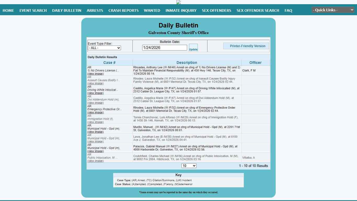Click the Bulletin Date input field

coord(164,48)
